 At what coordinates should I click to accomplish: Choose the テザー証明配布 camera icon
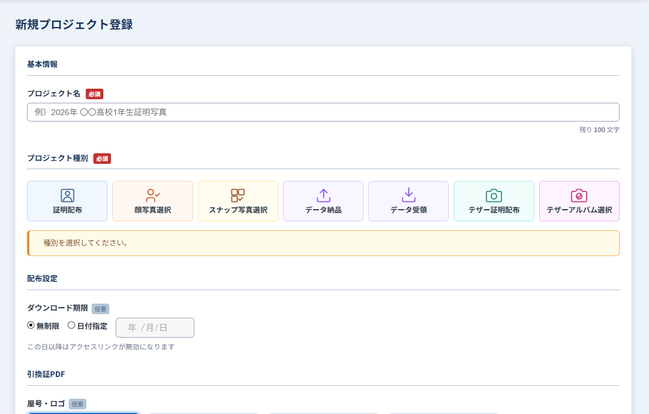coord(494,196)
